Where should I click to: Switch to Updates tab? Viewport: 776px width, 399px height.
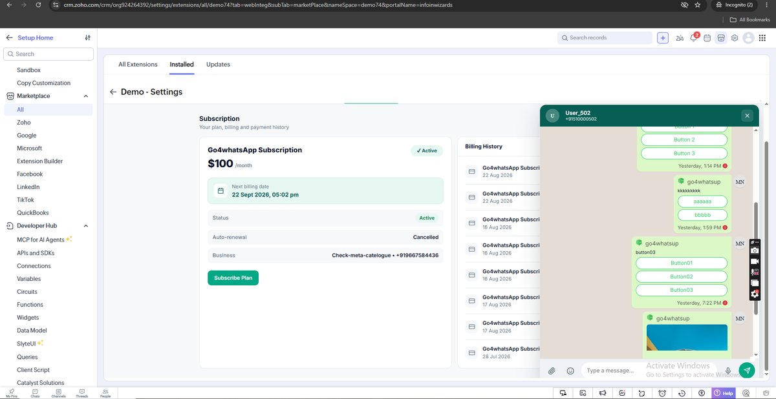click(x=218, y=65)
